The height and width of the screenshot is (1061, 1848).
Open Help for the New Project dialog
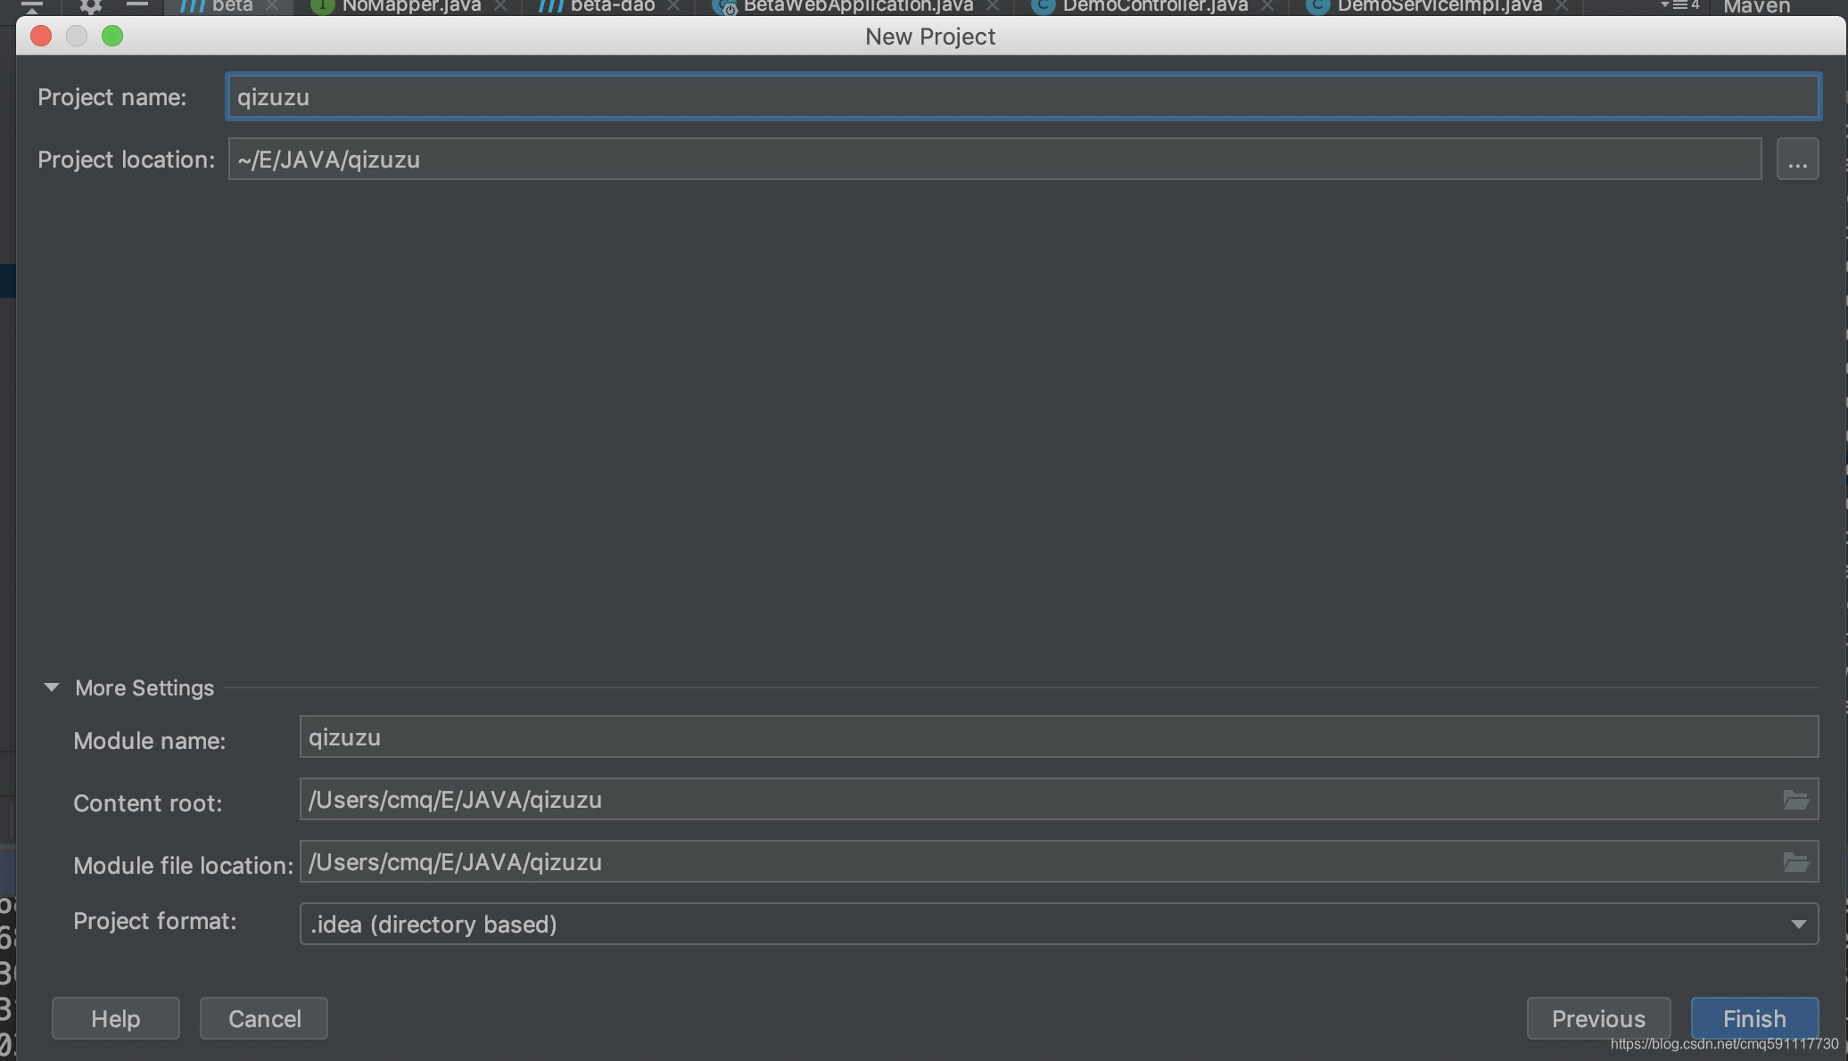(x=115, y=1018)
